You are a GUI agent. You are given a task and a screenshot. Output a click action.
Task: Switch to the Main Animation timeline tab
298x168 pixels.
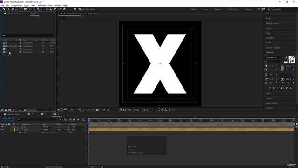coord(14,114)
